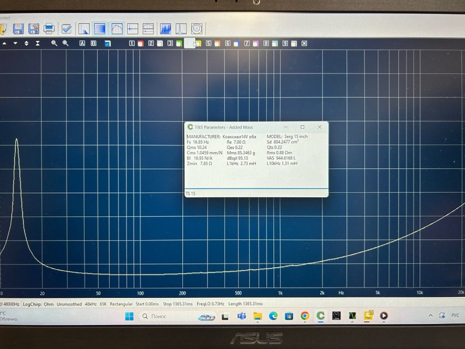Click the red overlay 1 color swatch
This screenshot has width=465, height=349.
pyautogui.click(x=140, y=44)
